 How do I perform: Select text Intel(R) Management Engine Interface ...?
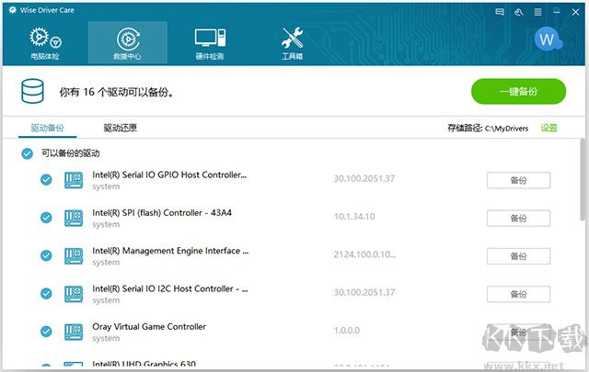click(x=170, y=251)
